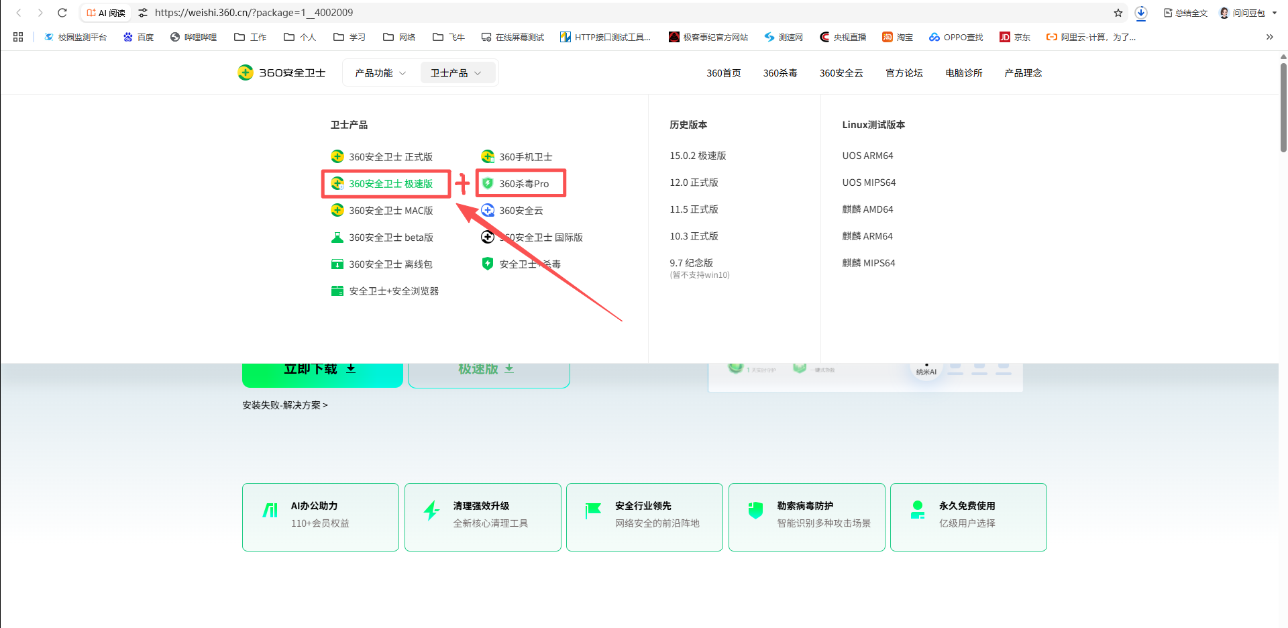Click the AI 阅读 button in address bar
This screenshot has width=1288, height=628.
click(x=106, y=13)
